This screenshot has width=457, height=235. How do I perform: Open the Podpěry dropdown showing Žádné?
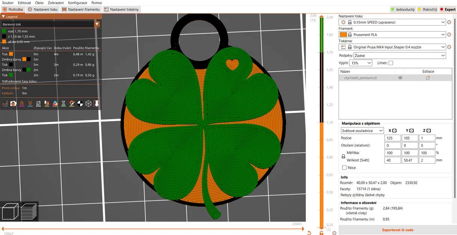point(399,56)
